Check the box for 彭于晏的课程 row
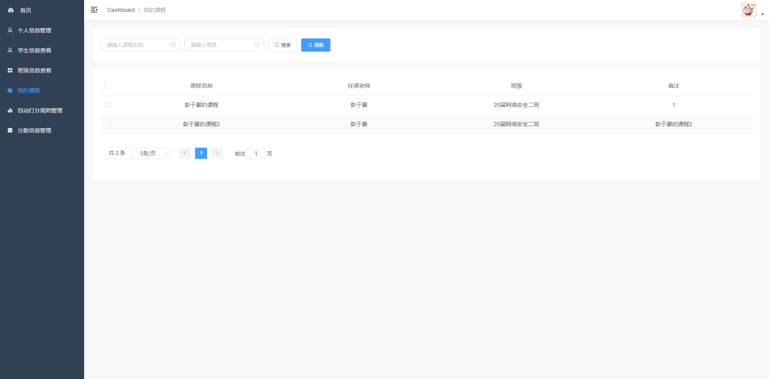 [109, 105]
